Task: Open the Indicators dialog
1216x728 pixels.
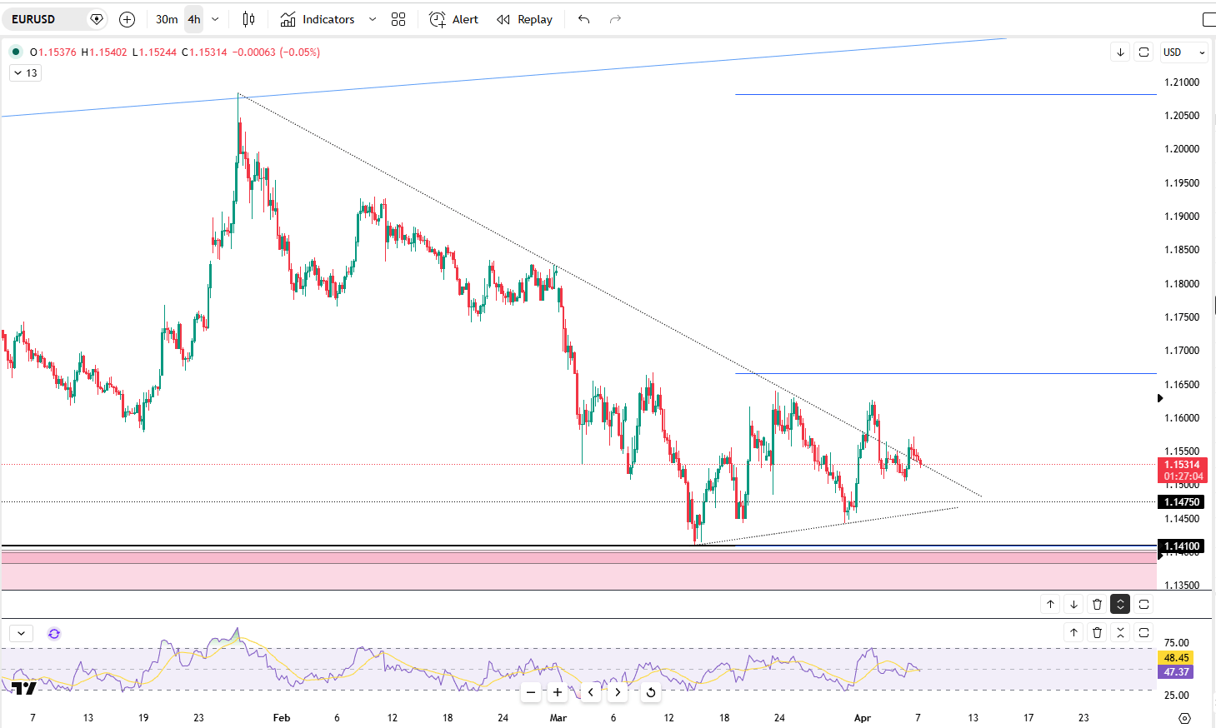Action: [318, 19]
